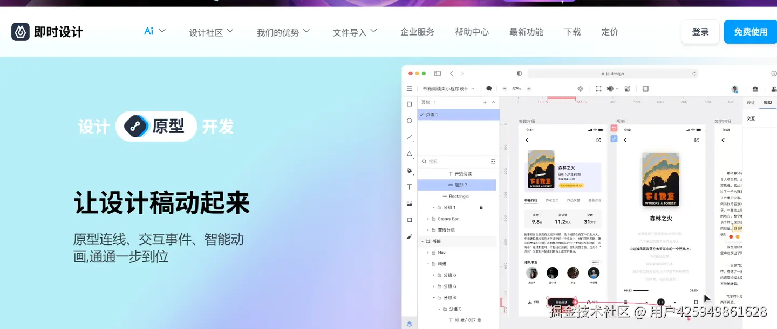Open the 设计社区 dropdown menu
The width and height of the screenshot is (777, 329).
(x=211, y=32)
